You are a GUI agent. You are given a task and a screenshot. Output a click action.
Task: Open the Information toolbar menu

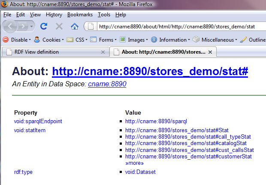click(x=171, y=40)
